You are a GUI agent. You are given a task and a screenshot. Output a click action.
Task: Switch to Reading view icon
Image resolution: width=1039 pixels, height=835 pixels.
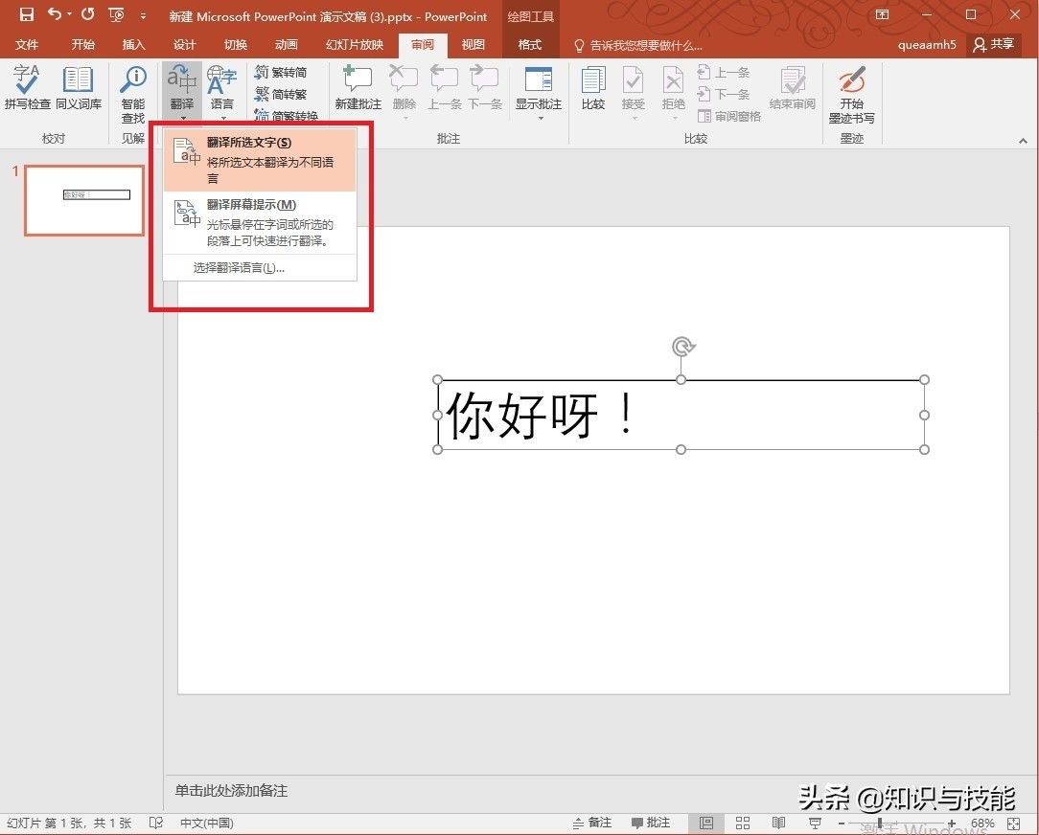(x=778, y=824)
